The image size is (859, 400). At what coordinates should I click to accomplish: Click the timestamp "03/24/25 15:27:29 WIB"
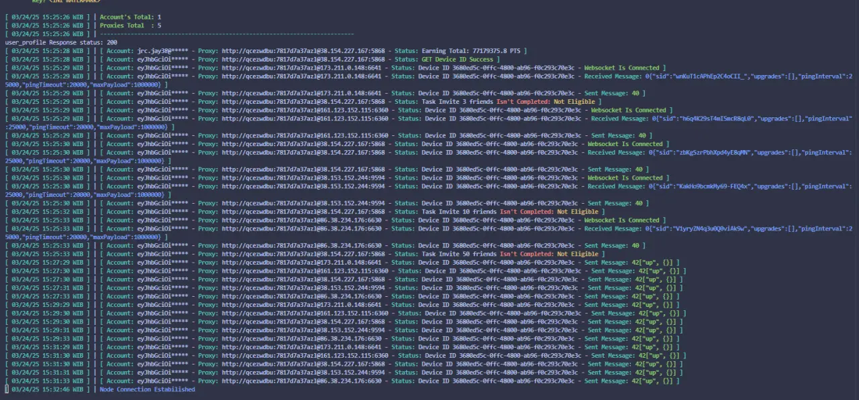coord(47,263)
